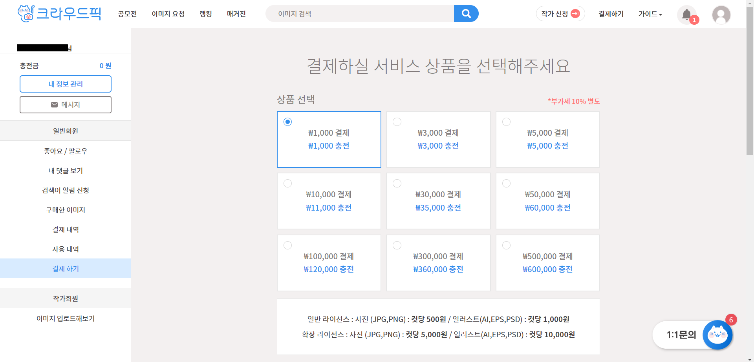Open the 1:1문의 chat cat icon
Screen dimensions: 754x362
[x=717, y=335]
